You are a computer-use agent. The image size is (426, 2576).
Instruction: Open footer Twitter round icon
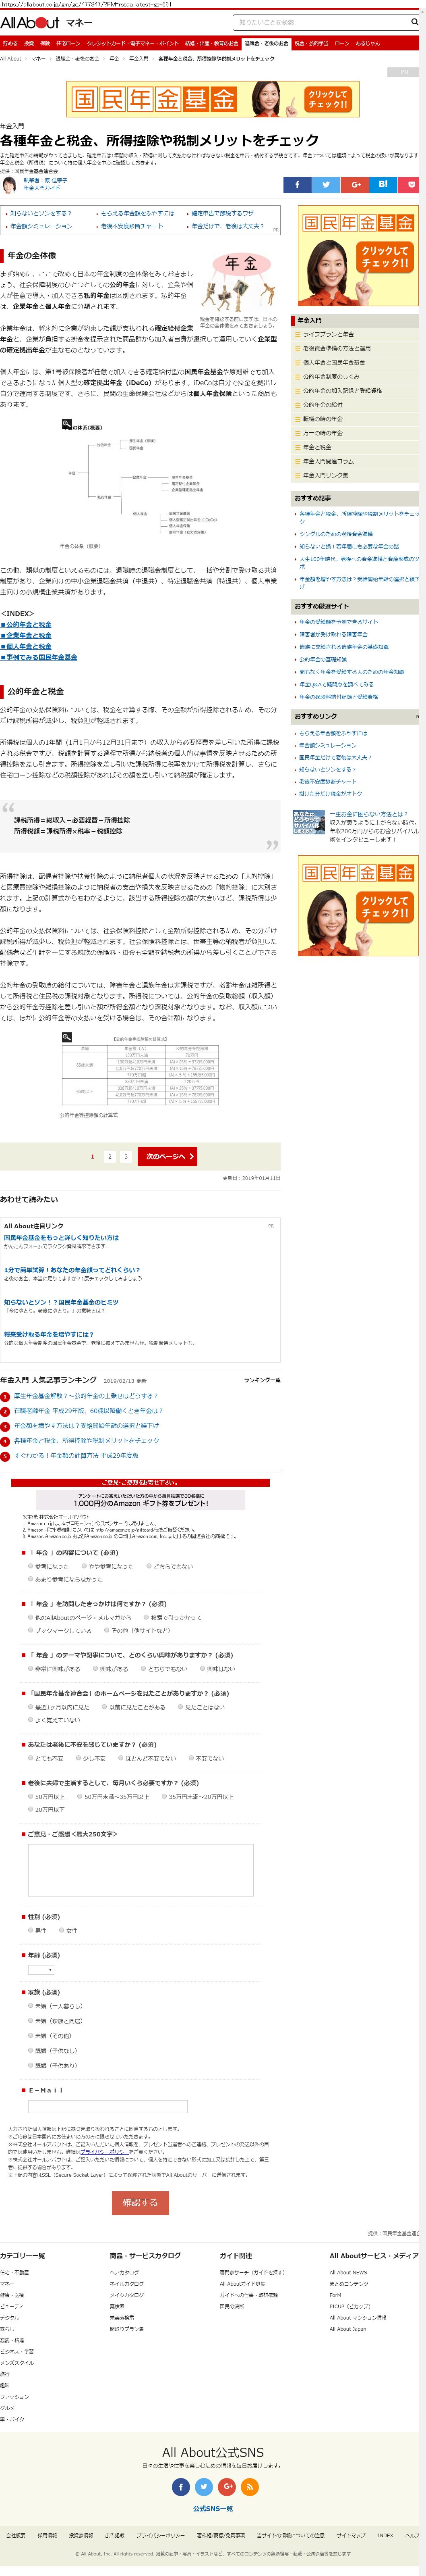pyautogui.click(x=203, y=2486)
